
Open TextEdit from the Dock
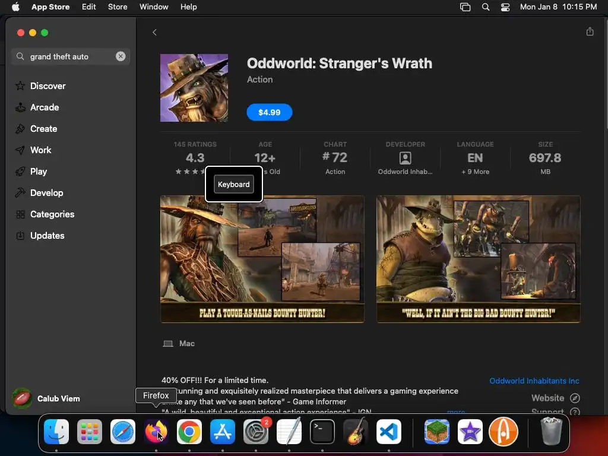point(289,432)
